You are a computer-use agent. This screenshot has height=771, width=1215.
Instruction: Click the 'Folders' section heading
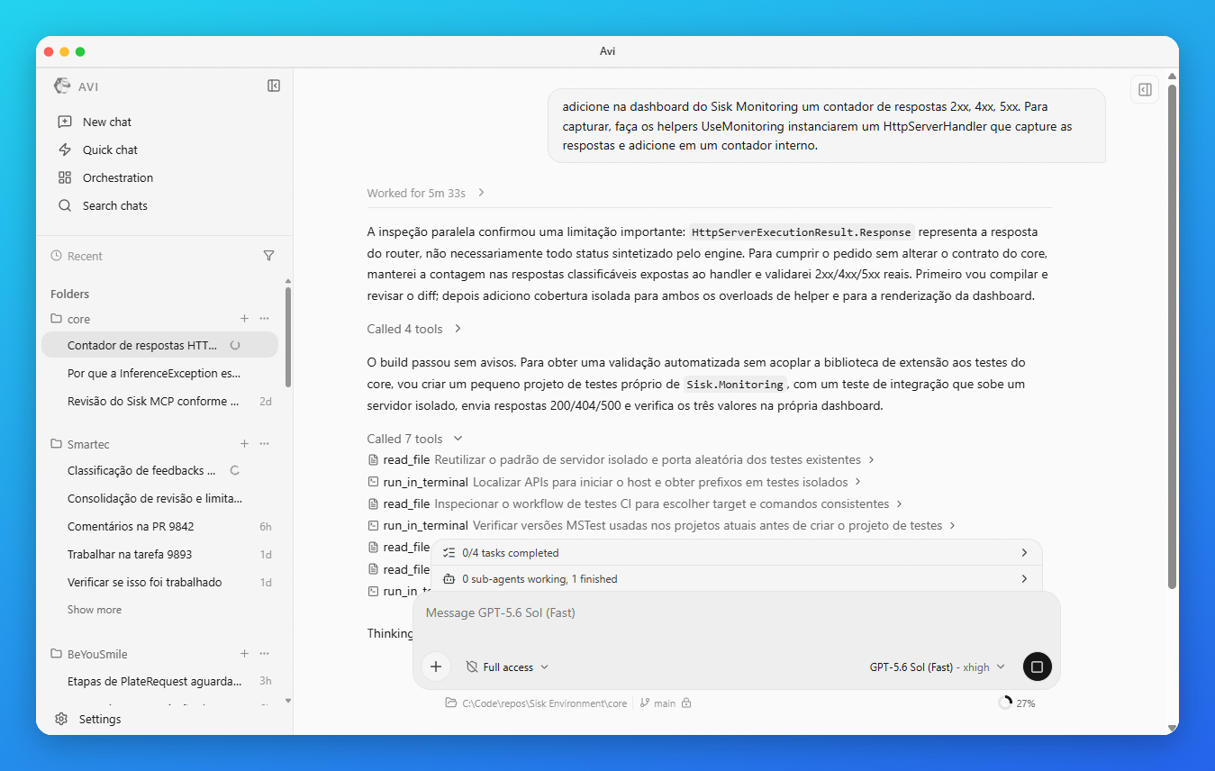pos(70,294)
